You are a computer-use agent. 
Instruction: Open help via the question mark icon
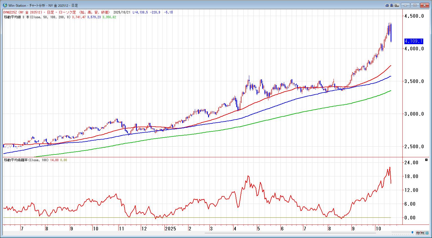pyautogui.click(x=392, y=5)
